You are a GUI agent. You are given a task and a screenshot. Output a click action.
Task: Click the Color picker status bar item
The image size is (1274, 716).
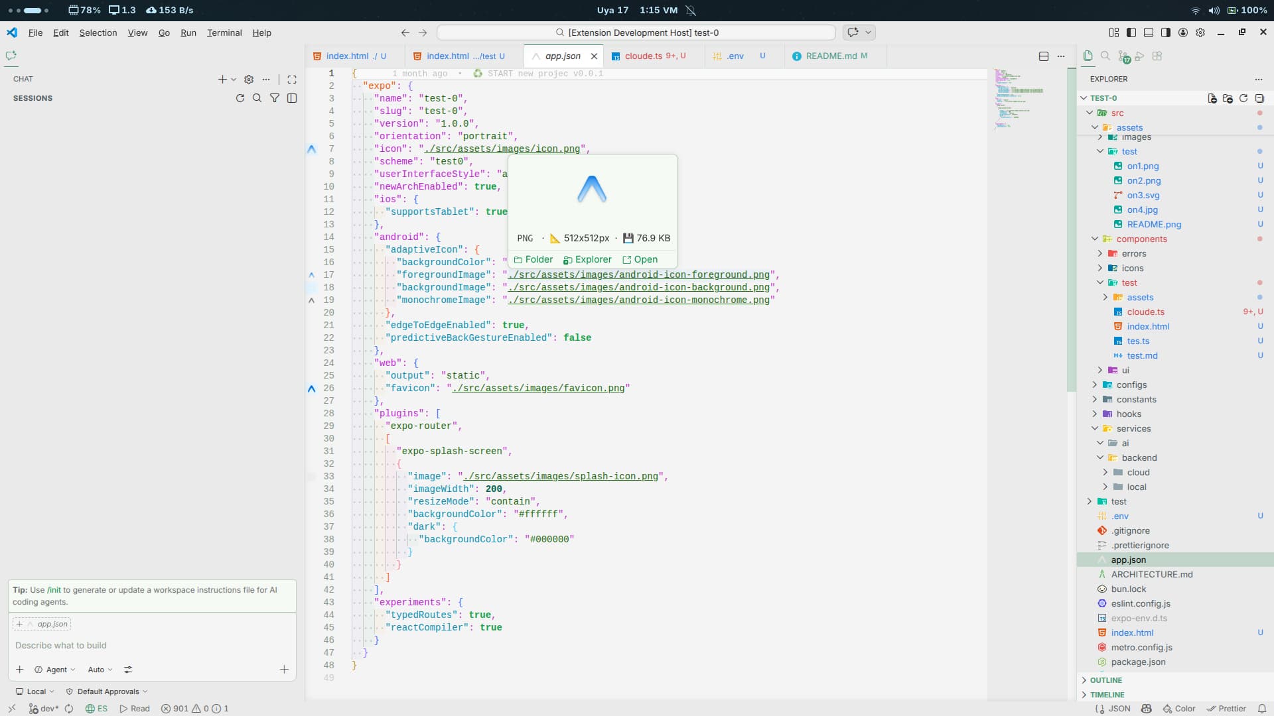pyautogui.click(x=1178, y=709)
